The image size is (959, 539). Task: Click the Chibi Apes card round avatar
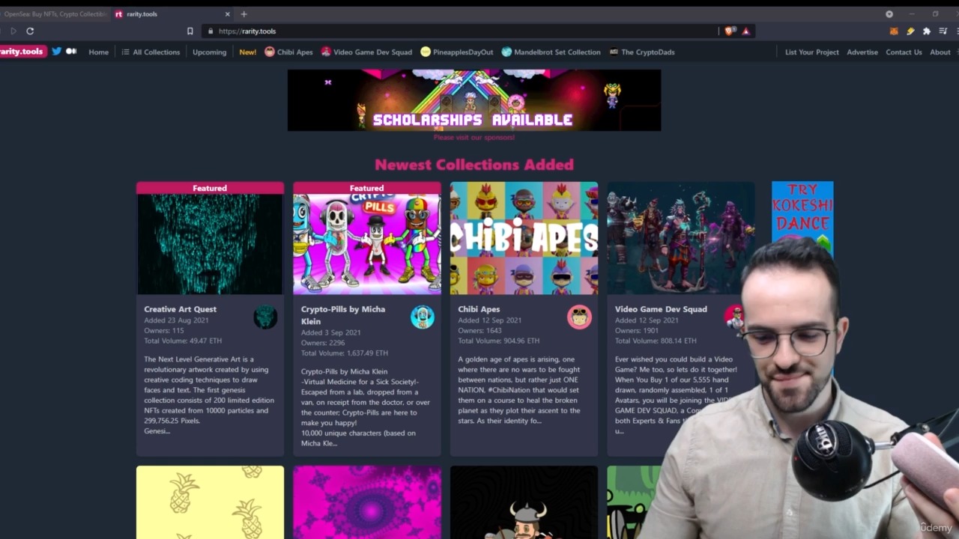(579, 317)
